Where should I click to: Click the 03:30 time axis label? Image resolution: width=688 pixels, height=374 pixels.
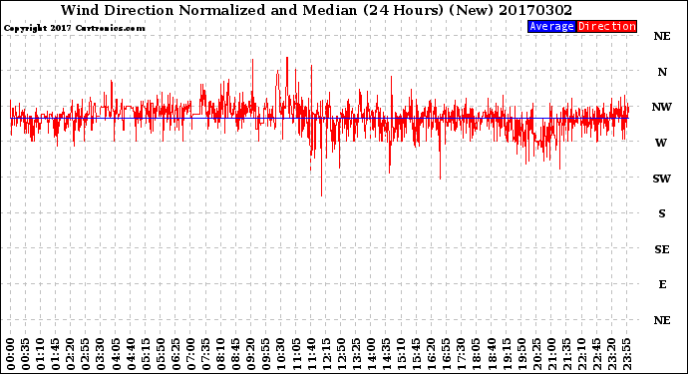pos(101,354)
